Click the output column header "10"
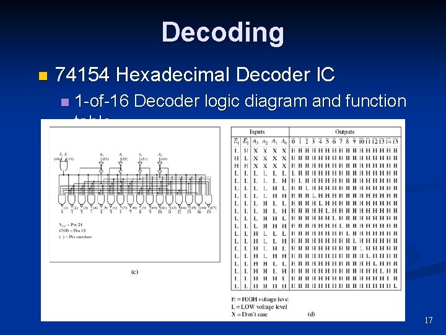The height and width of the screenshot is (335, 446). [361, 141]
